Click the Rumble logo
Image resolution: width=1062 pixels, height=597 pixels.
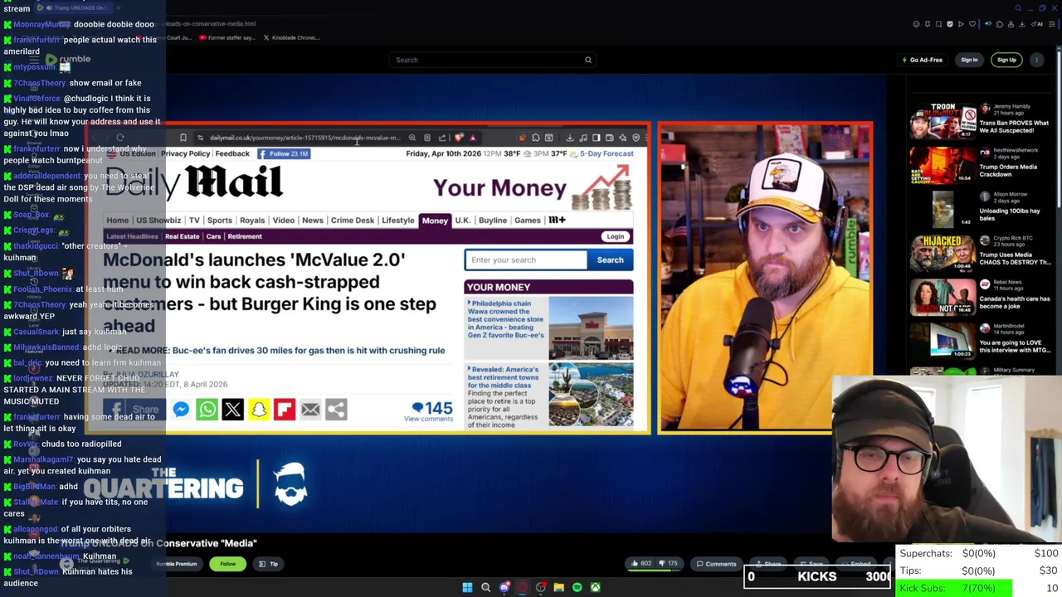[x=68, y=60]
